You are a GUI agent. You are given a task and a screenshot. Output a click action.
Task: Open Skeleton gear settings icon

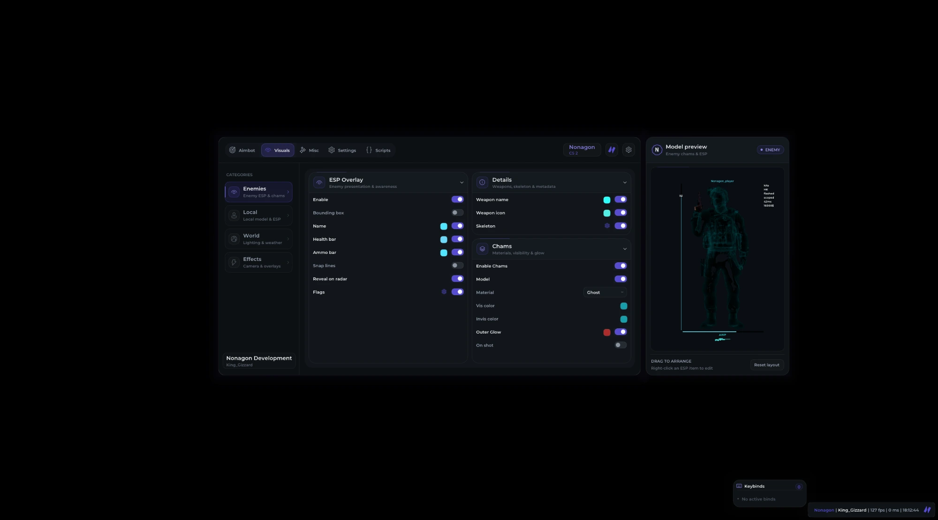607,226
